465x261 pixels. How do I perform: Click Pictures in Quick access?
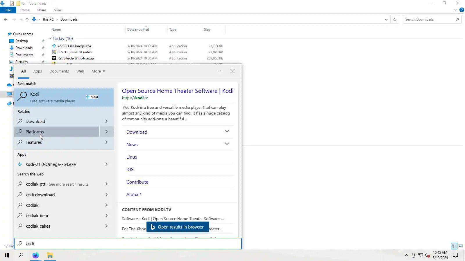[22, 62]
